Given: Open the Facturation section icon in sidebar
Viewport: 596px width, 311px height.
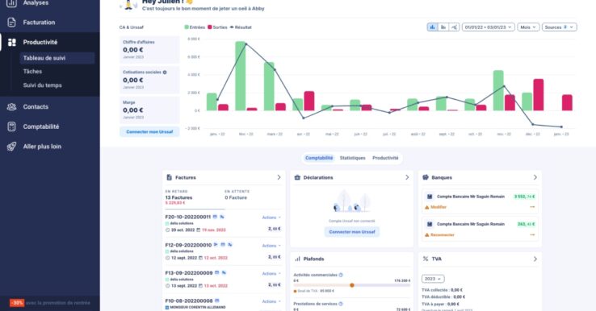Looking at the screenshot, I should 12,23.
